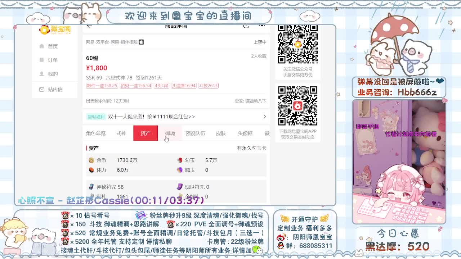Viewport: 461px width, 259px height.
Task: Click the QQ penguin icon beside 群
Action: tap(281, 246)
